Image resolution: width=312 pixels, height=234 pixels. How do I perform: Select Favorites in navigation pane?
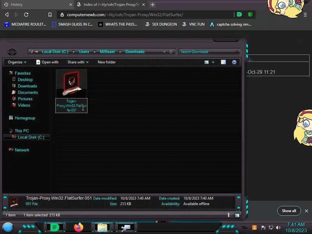tap(23, 73)
